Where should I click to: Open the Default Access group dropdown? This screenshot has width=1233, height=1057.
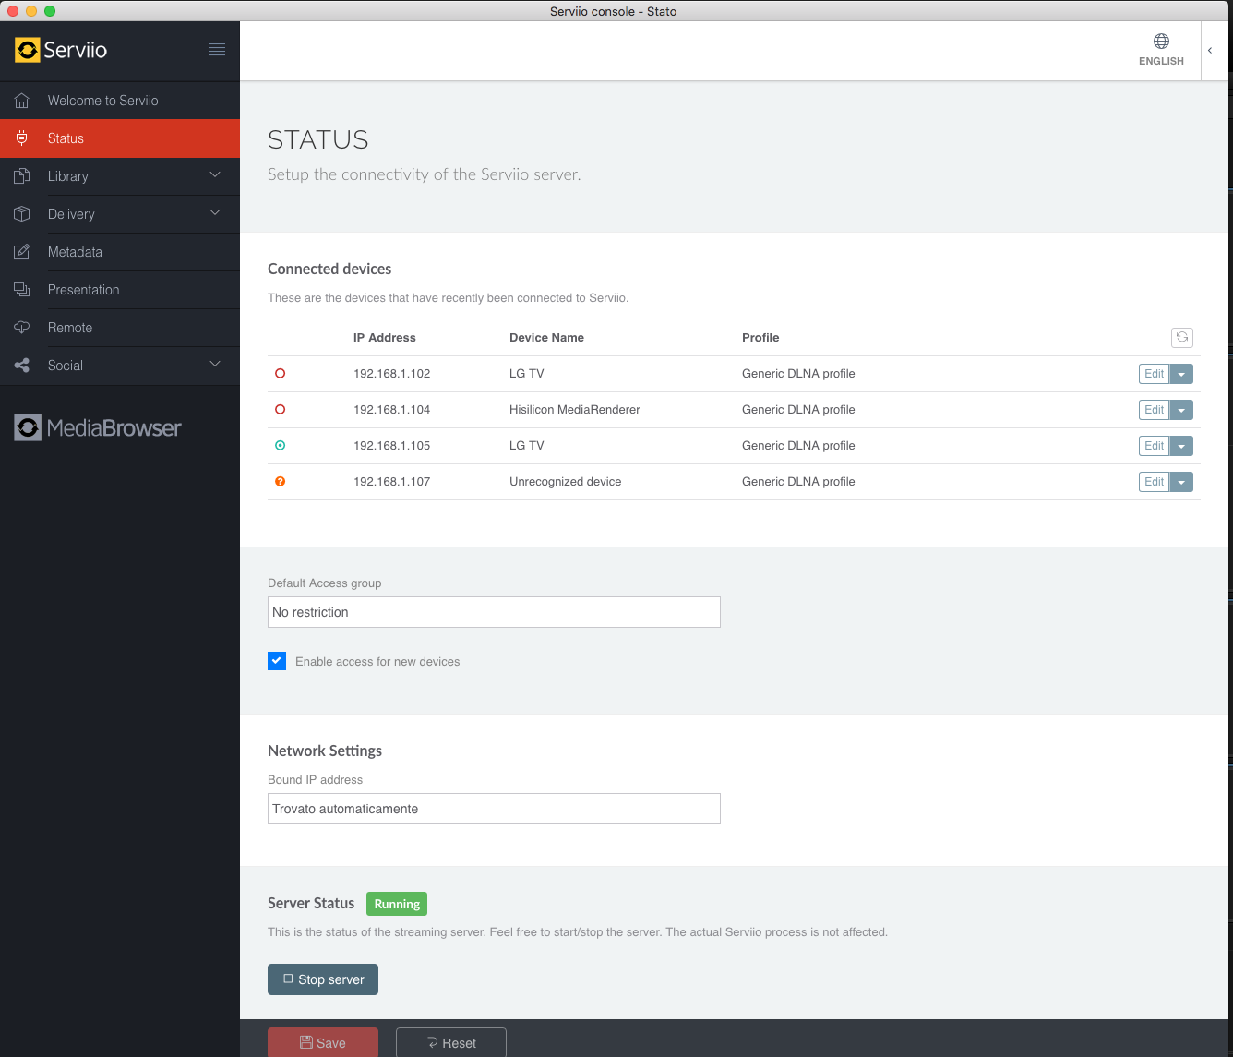(x=494, y=612)
